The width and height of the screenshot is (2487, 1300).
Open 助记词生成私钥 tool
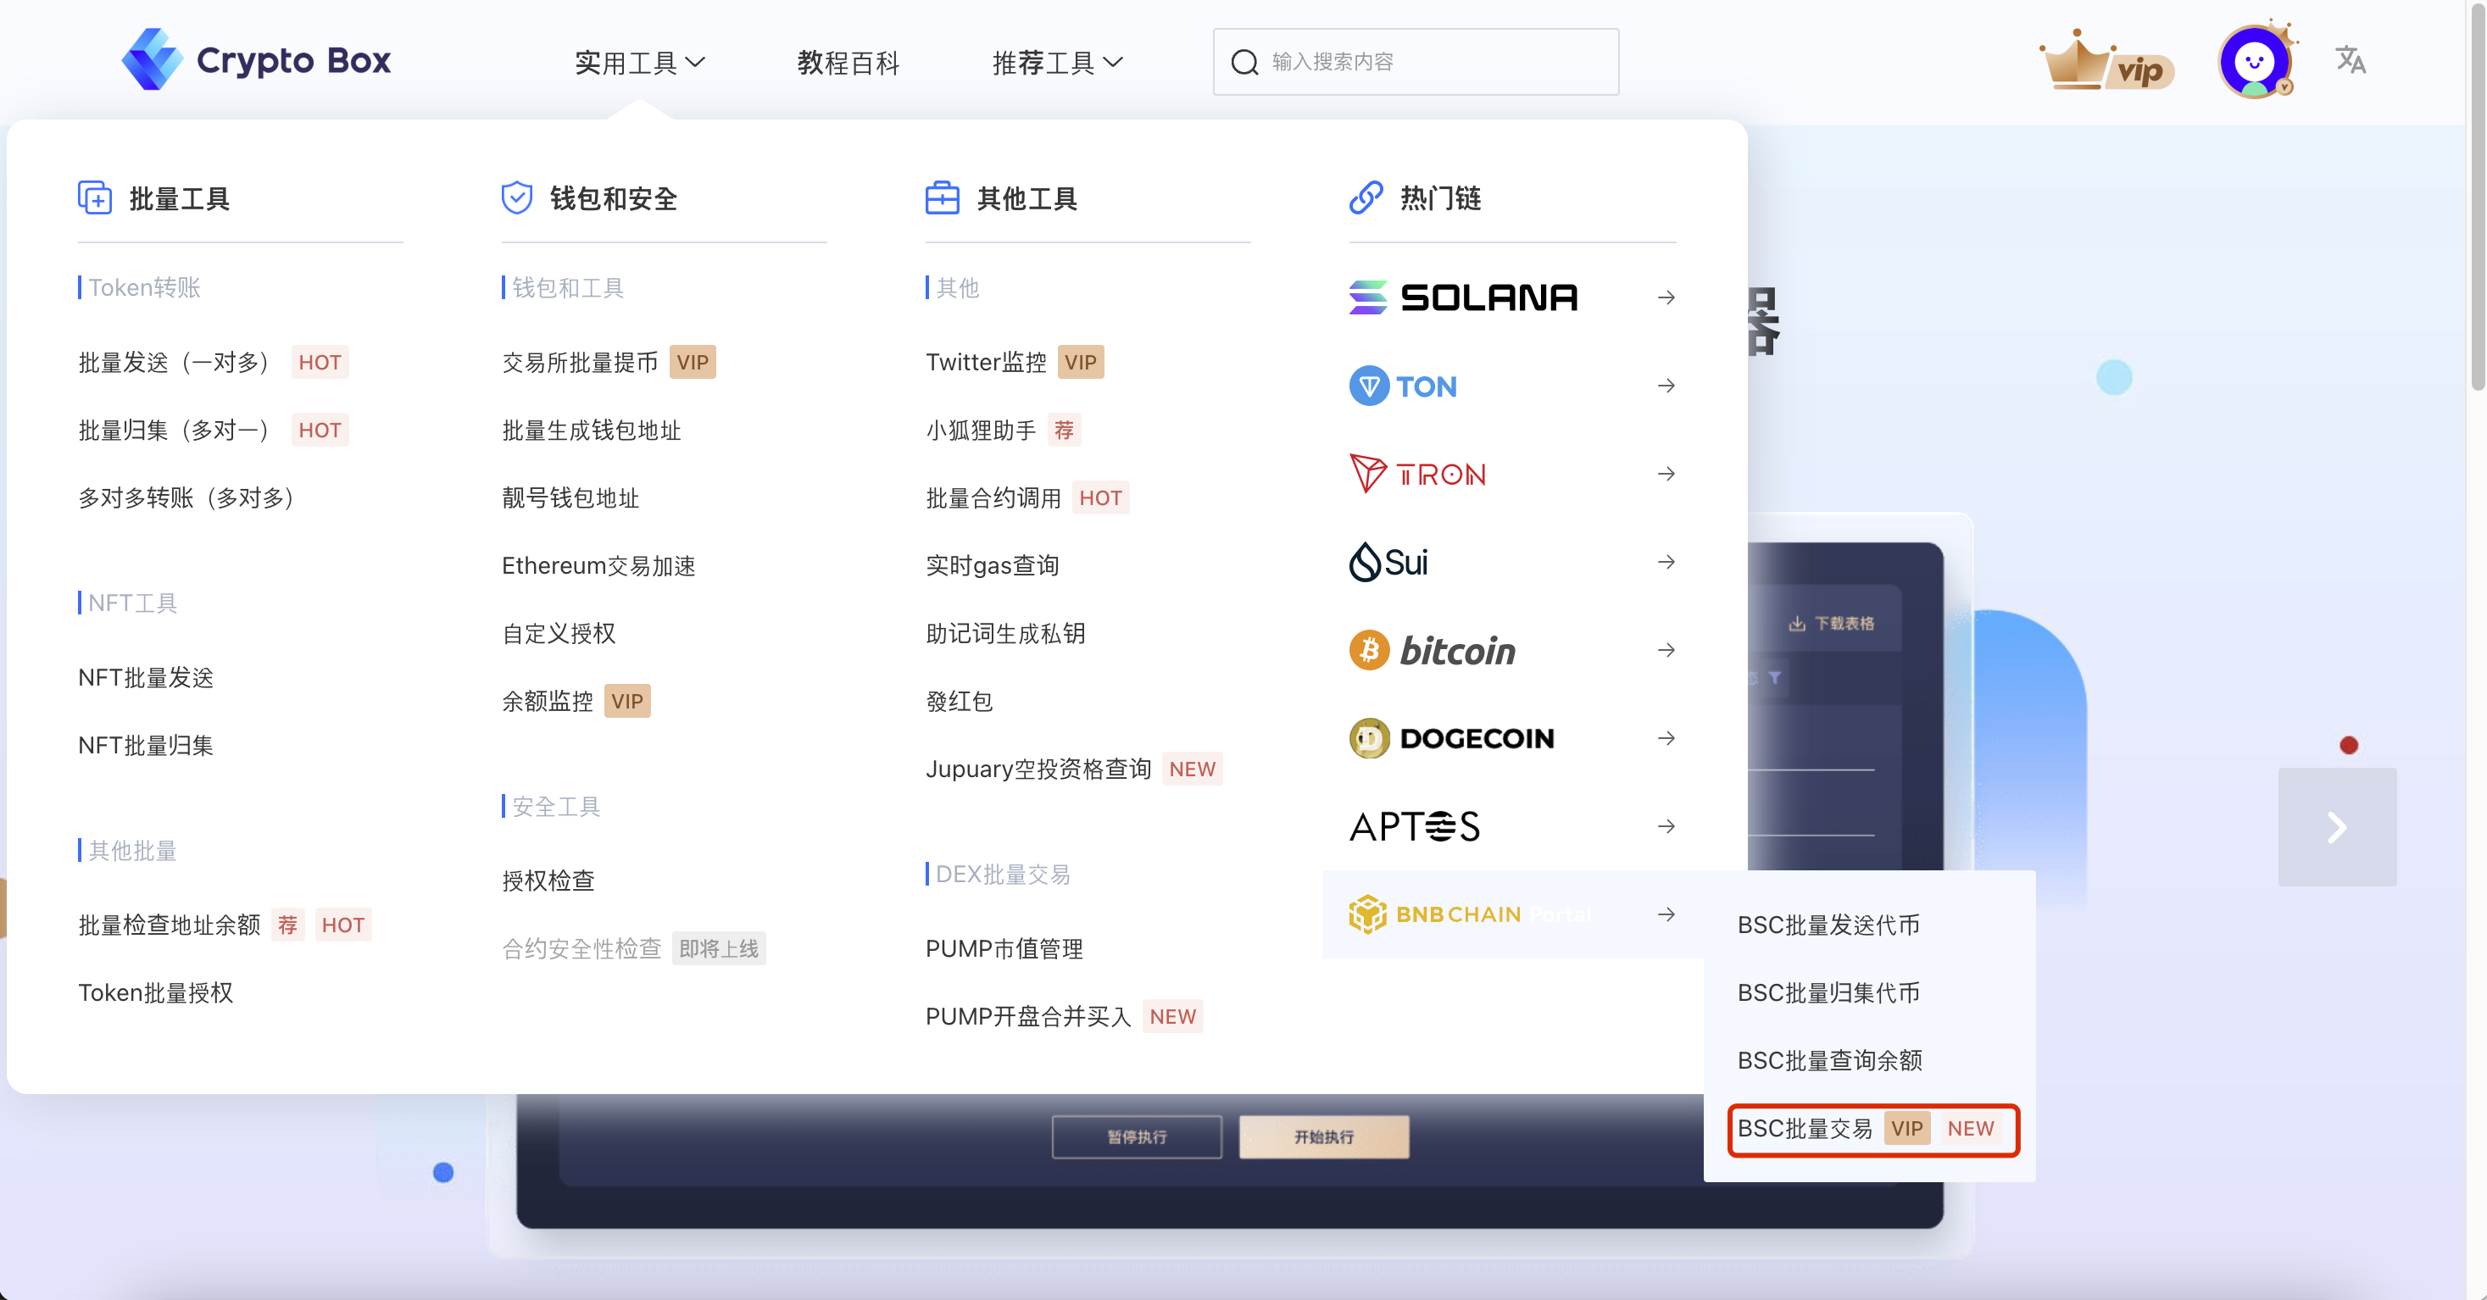tap(1005, 633)
